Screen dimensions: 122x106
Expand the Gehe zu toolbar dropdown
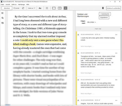pos(31,8)
